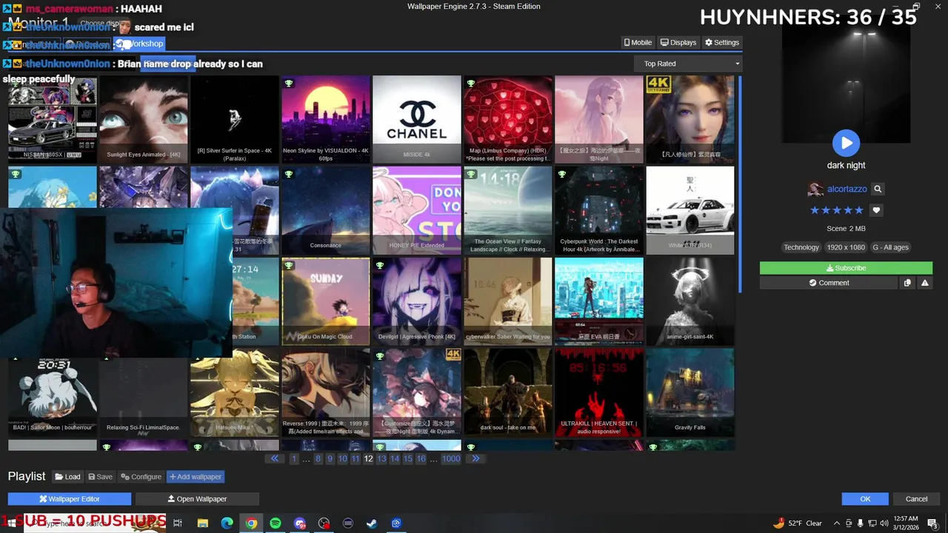Image resolution: width=948 pixels, height=533 pixels.
Task: Jump to page 13
Action: [381, 459]
